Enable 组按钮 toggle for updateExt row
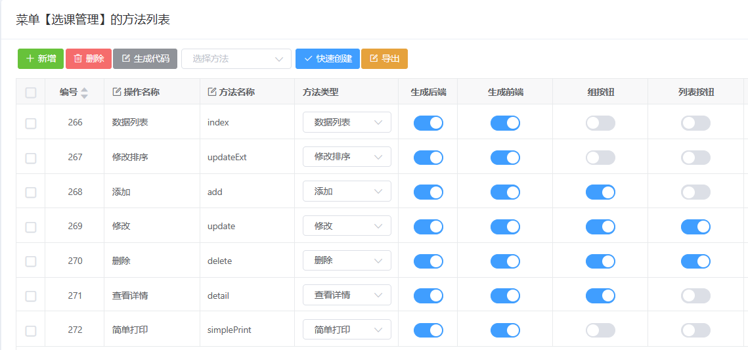The height and width of the screenshot is (350, 748). 600,158
